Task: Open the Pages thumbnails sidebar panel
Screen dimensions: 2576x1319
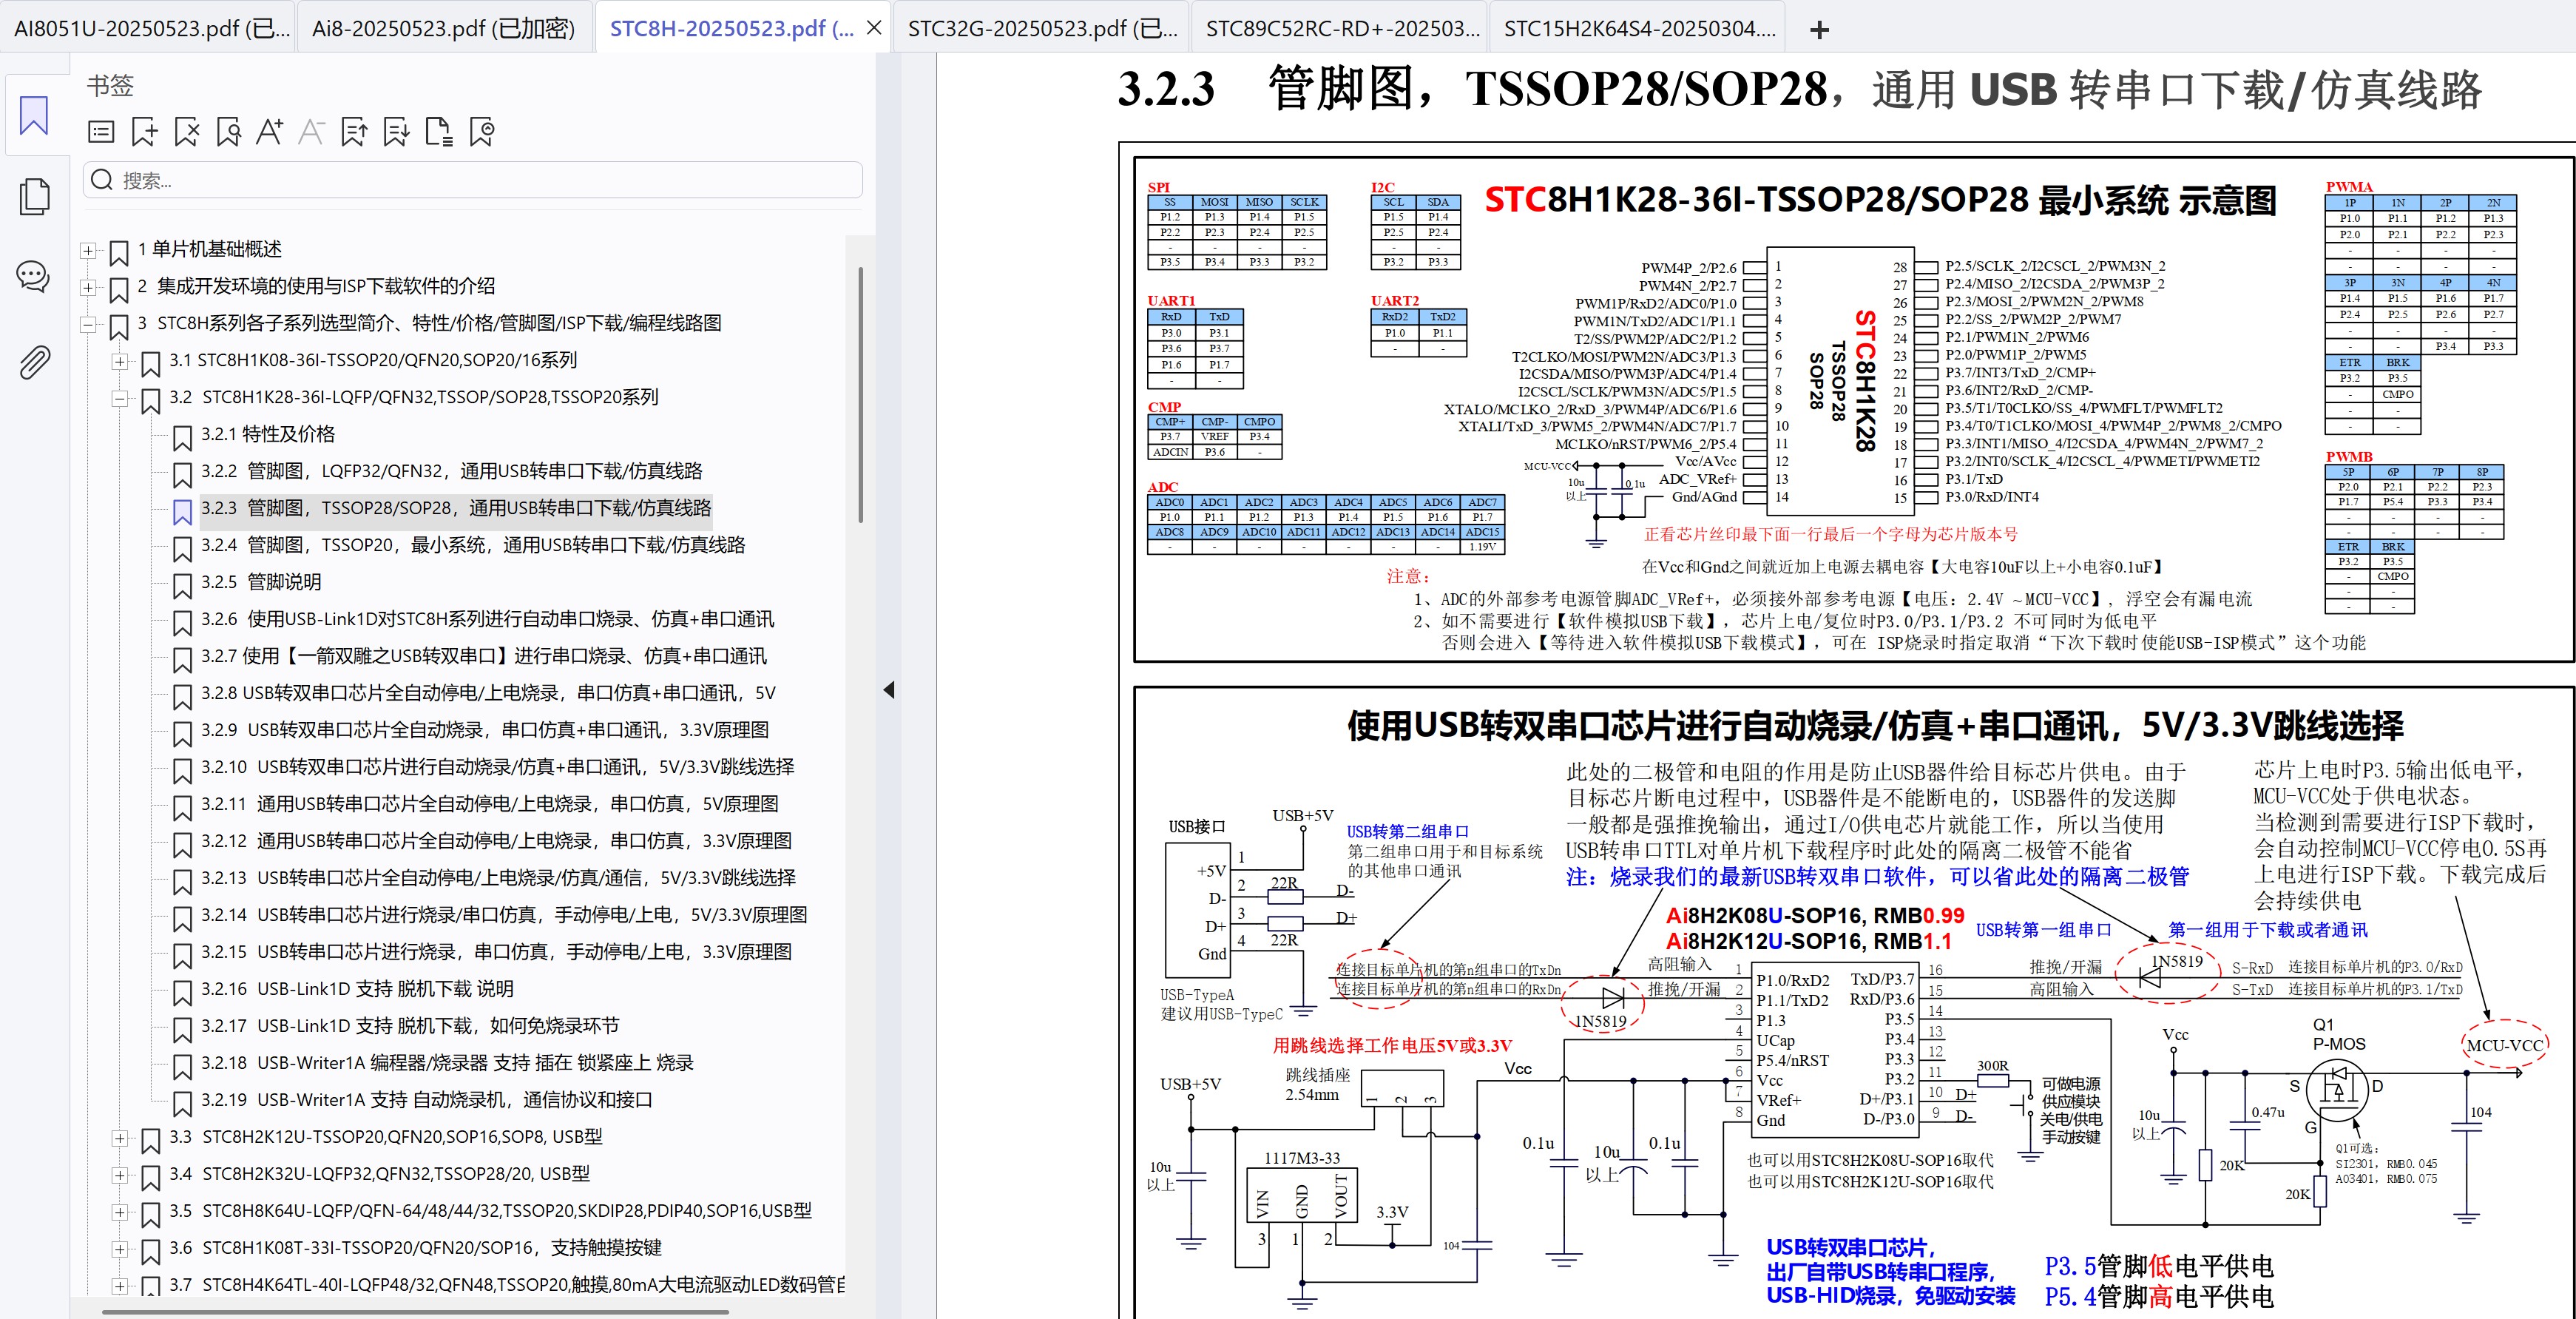Action: (34, 196)
